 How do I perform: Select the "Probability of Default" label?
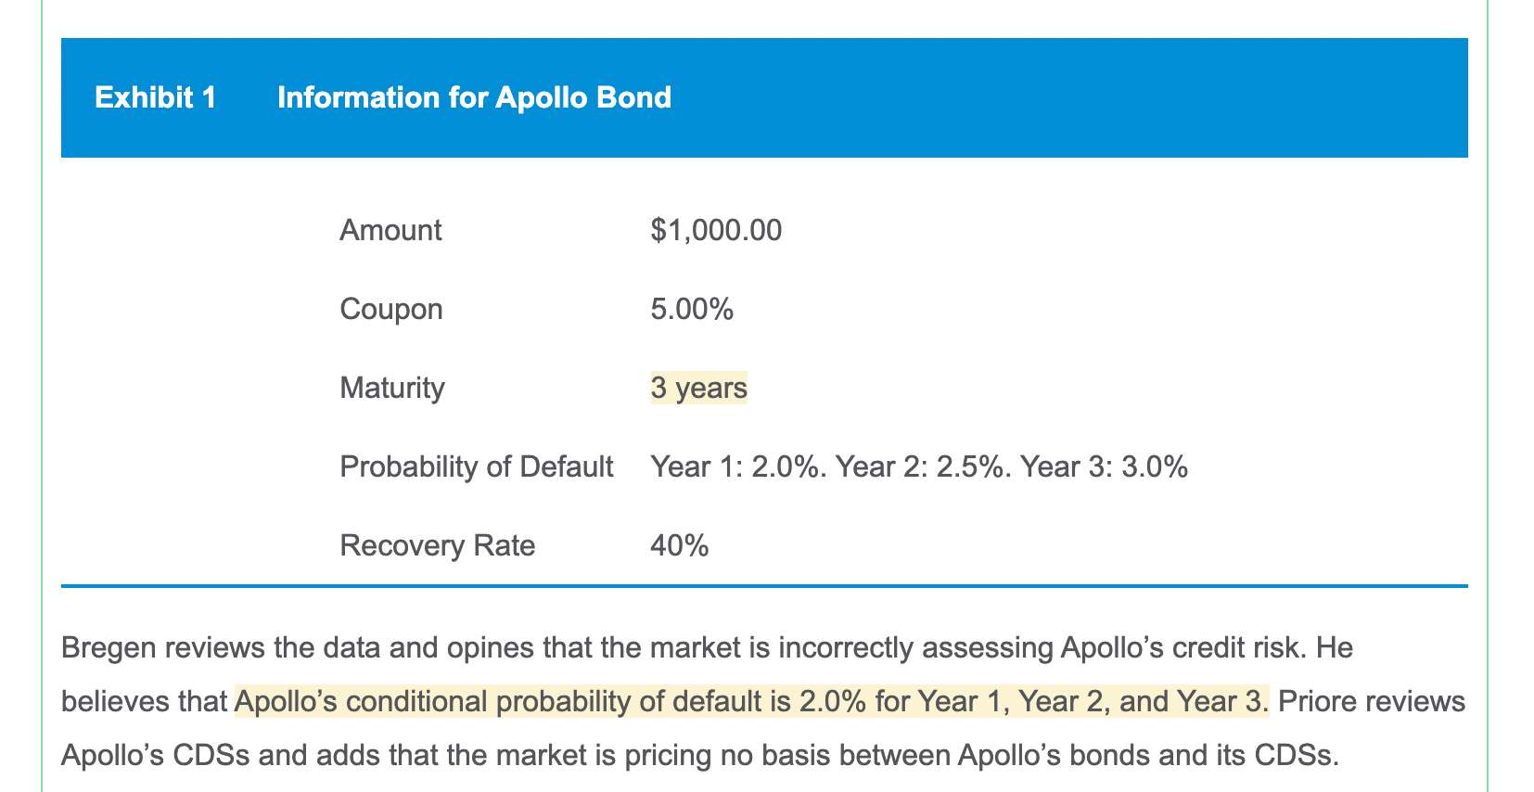tap(476, 466)
